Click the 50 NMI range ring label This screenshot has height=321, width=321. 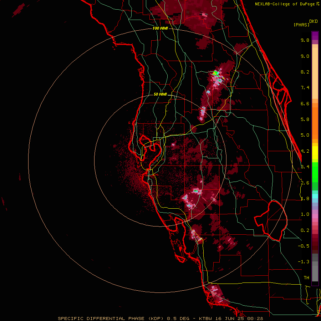point(160,94)
